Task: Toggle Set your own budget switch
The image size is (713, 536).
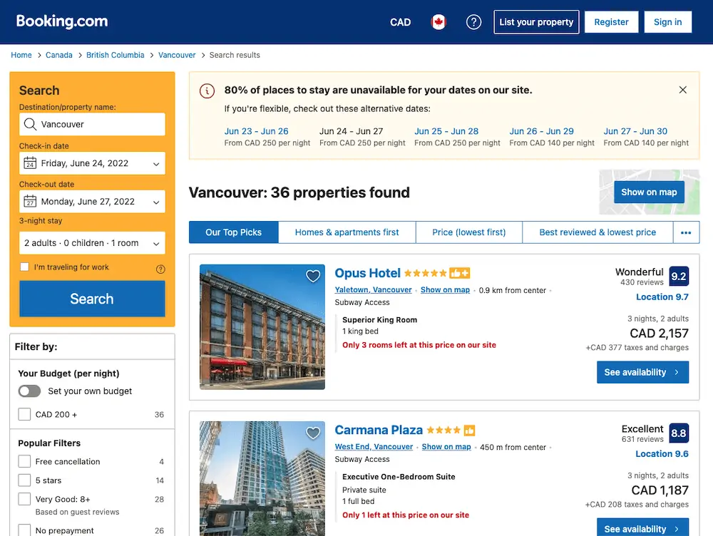Action: [x=29, y=391]
